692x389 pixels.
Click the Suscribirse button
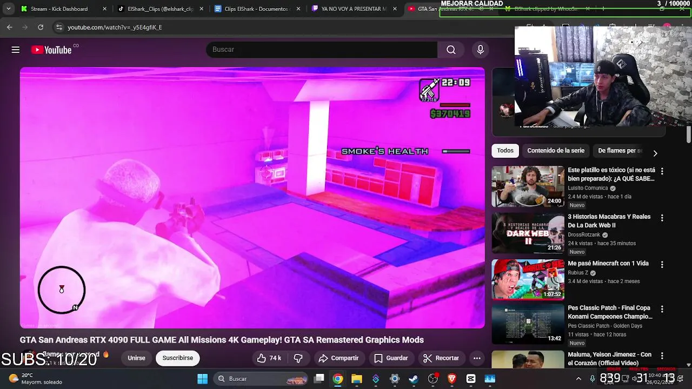coord(178,358)
